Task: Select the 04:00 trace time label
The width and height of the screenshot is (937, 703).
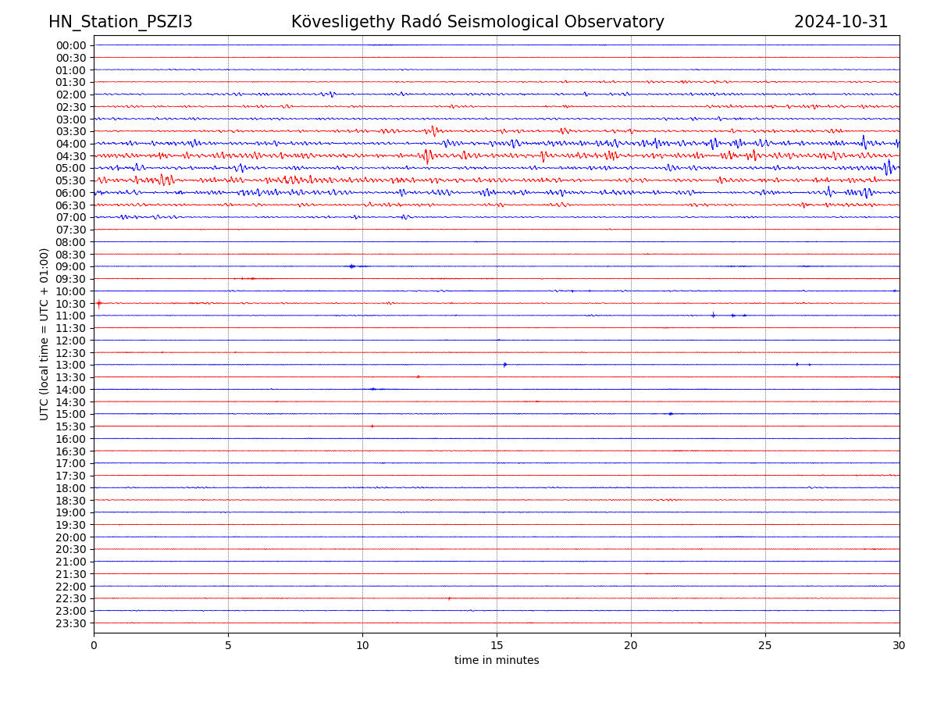Action: pyautogui.click(x=71, y=144)
